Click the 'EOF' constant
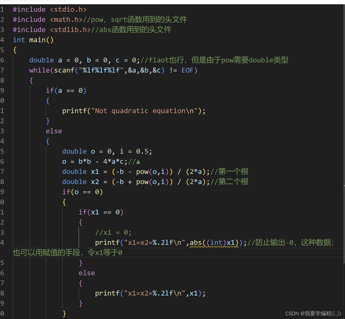The image size is (345, 319). [x=187, y=70]
